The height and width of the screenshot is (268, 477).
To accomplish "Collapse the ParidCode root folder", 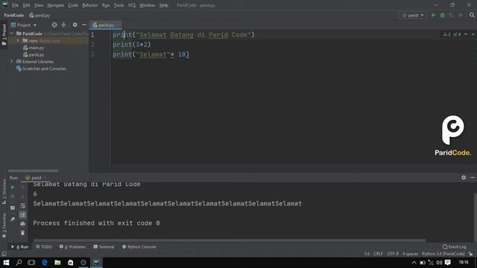I will coord(12,33).
